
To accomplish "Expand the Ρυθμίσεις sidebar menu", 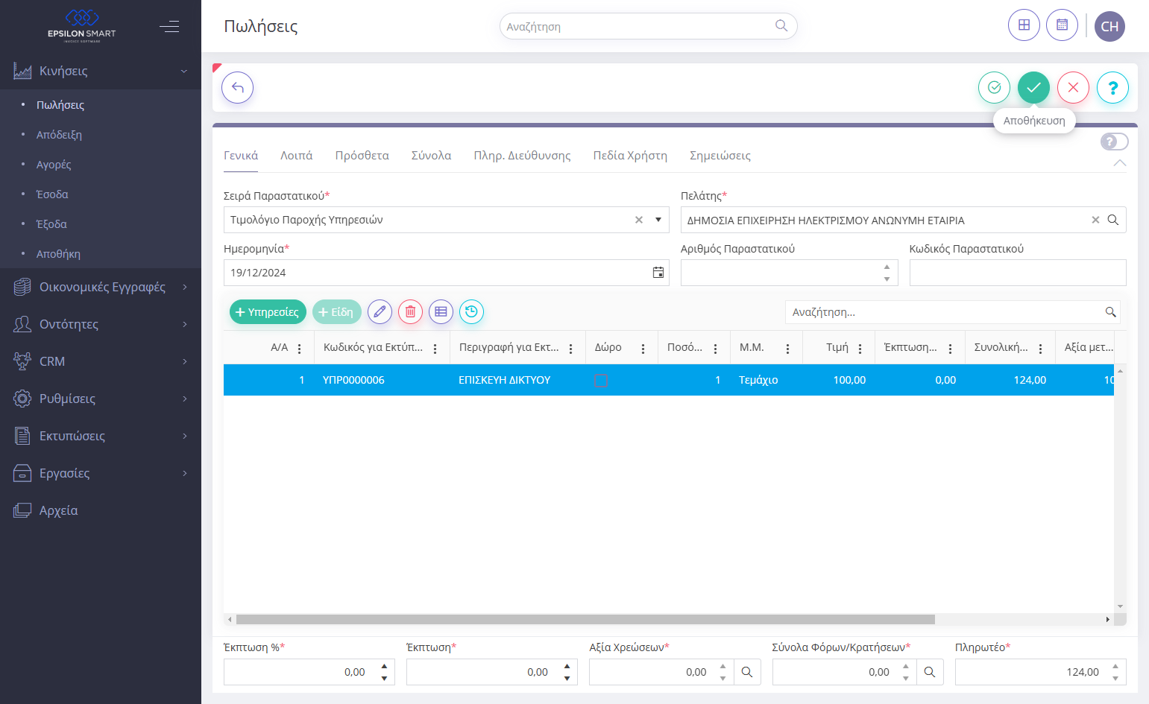I will click(x=101, y=399).
